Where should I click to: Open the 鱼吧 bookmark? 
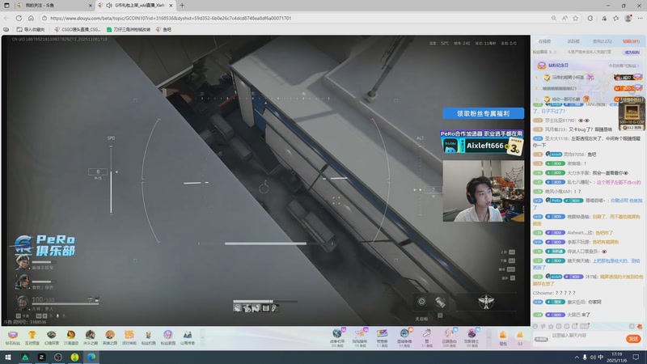(x=164, y=29)
